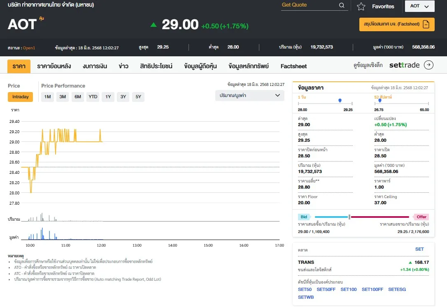Click the Get Quote search field
The height and width of the screenshot is (307, 447).
click(x=309, y=5)
